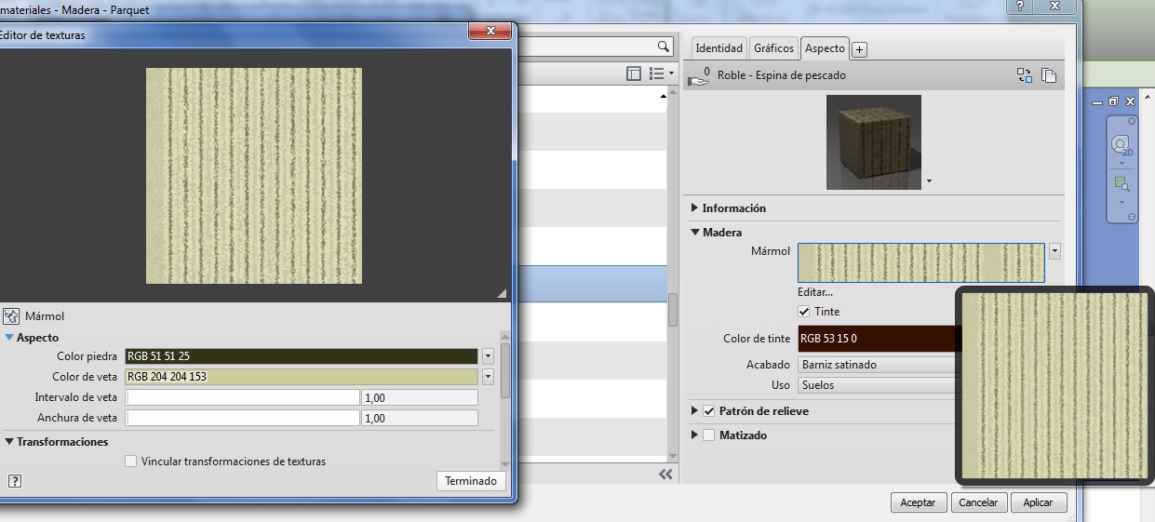Expand the Información section

(x=695, y=208)
